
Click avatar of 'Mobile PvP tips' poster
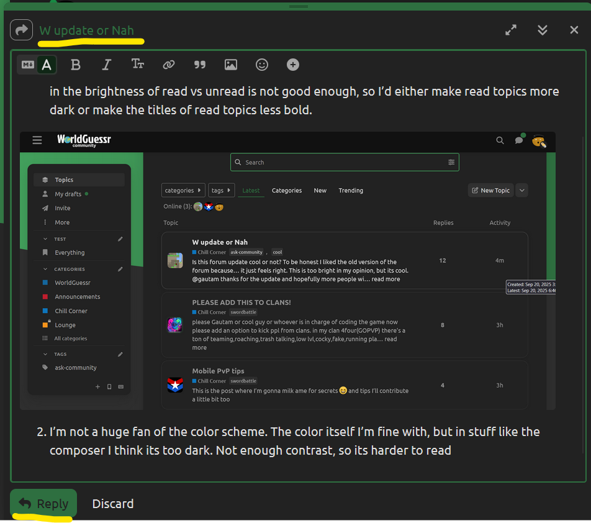(175, 385)
